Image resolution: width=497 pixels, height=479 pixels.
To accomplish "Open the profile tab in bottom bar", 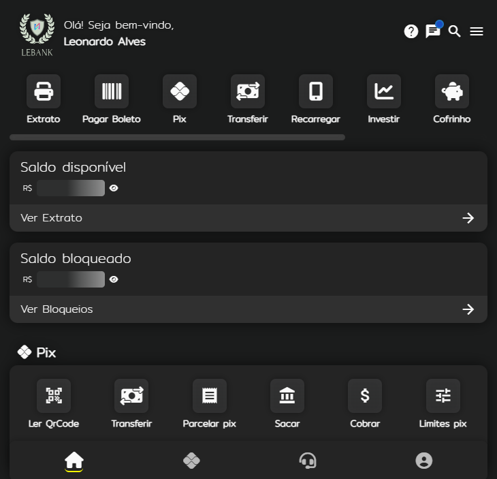I will tap(424, 461).
